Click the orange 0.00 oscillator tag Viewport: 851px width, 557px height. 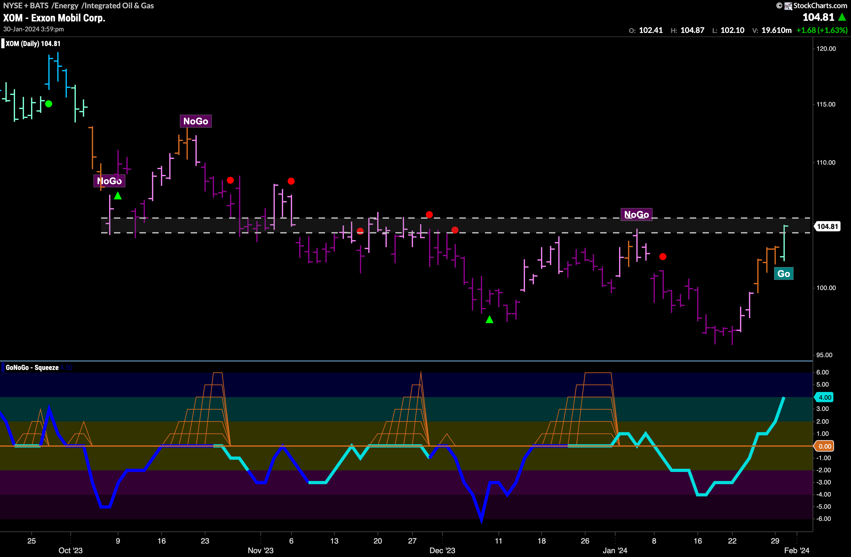[x=824, y=446]
